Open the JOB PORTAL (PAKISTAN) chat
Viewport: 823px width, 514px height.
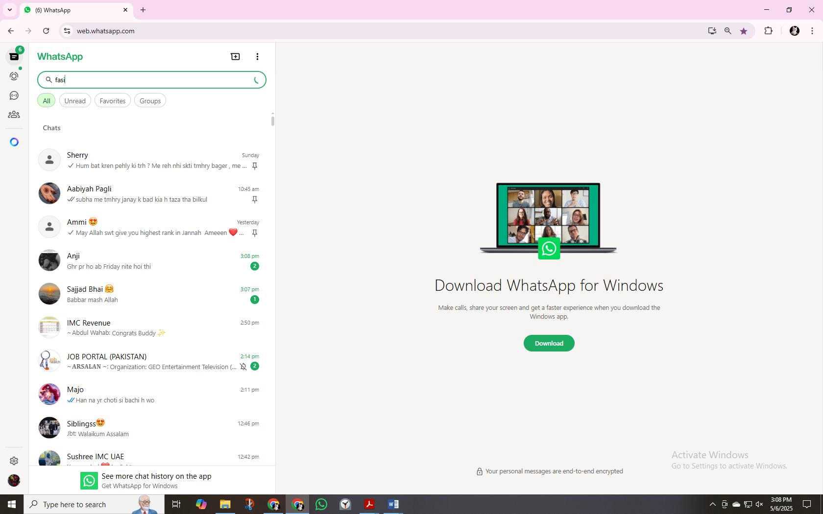point(152,361)
